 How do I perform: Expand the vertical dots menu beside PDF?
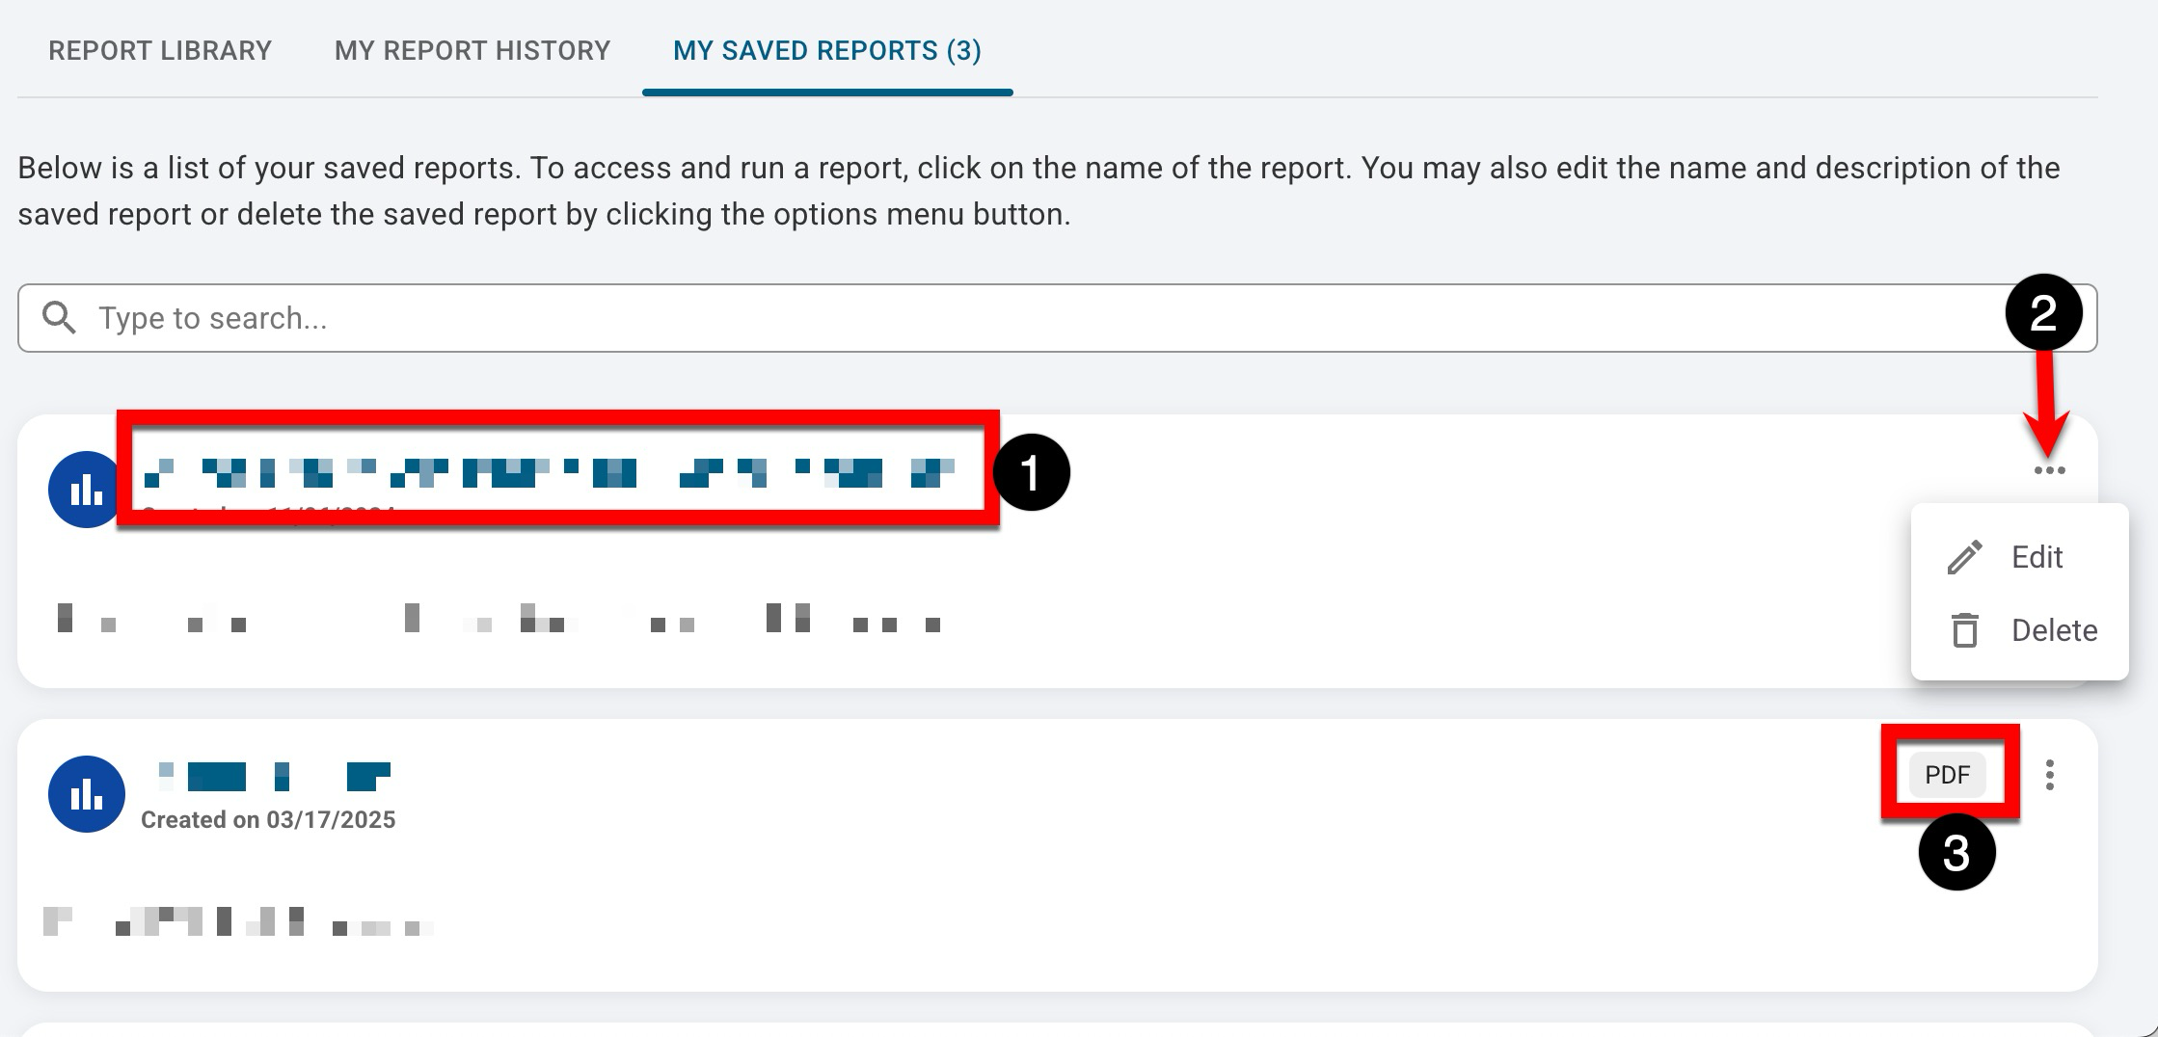(x=2049, y=775)
